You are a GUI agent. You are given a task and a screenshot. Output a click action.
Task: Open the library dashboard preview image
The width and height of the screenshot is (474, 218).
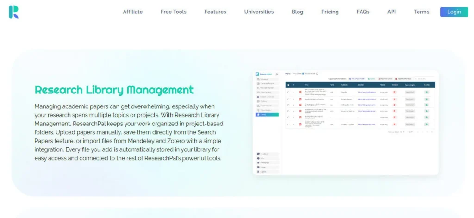pos(345,123)
